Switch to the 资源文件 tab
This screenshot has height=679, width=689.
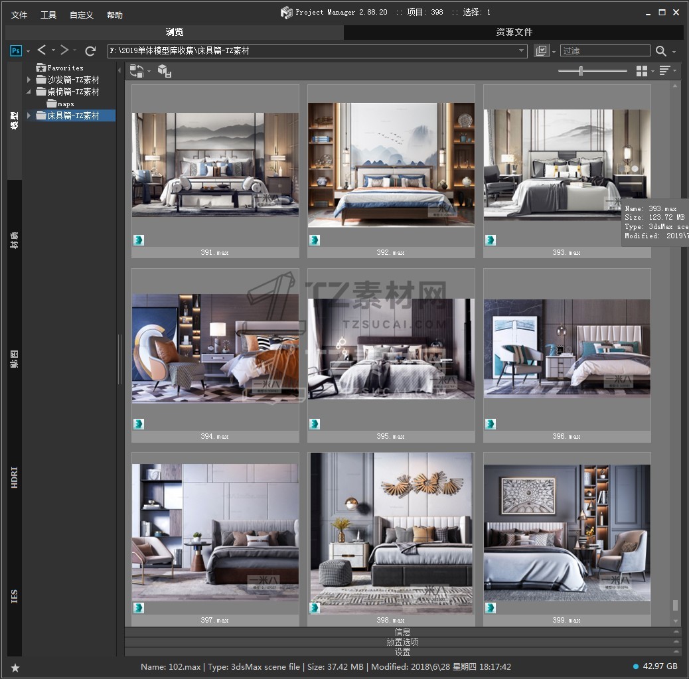click(514, 32)
